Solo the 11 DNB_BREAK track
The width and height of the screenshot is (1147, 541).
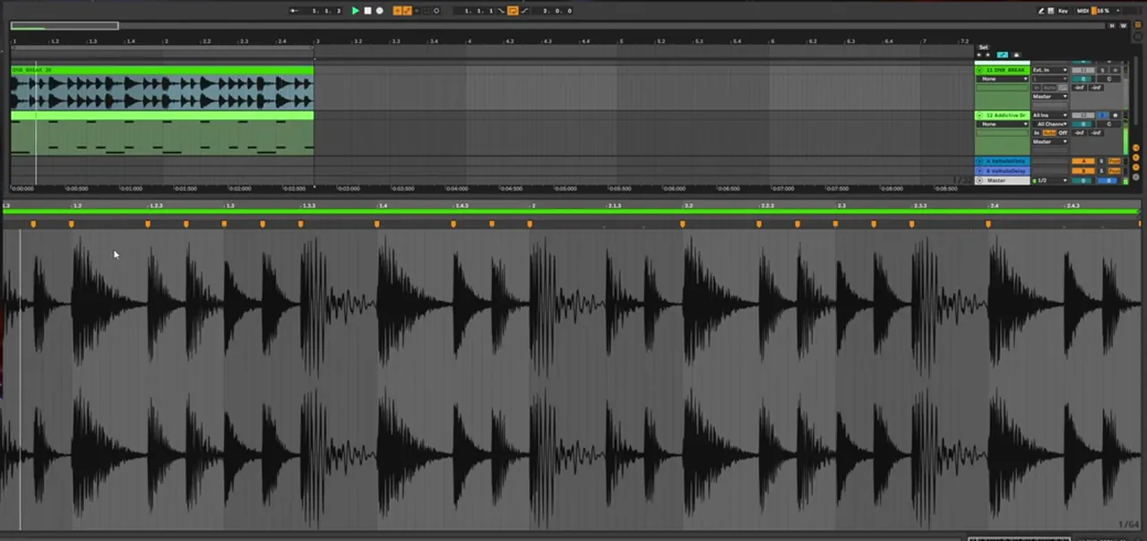coord(1103,70)
